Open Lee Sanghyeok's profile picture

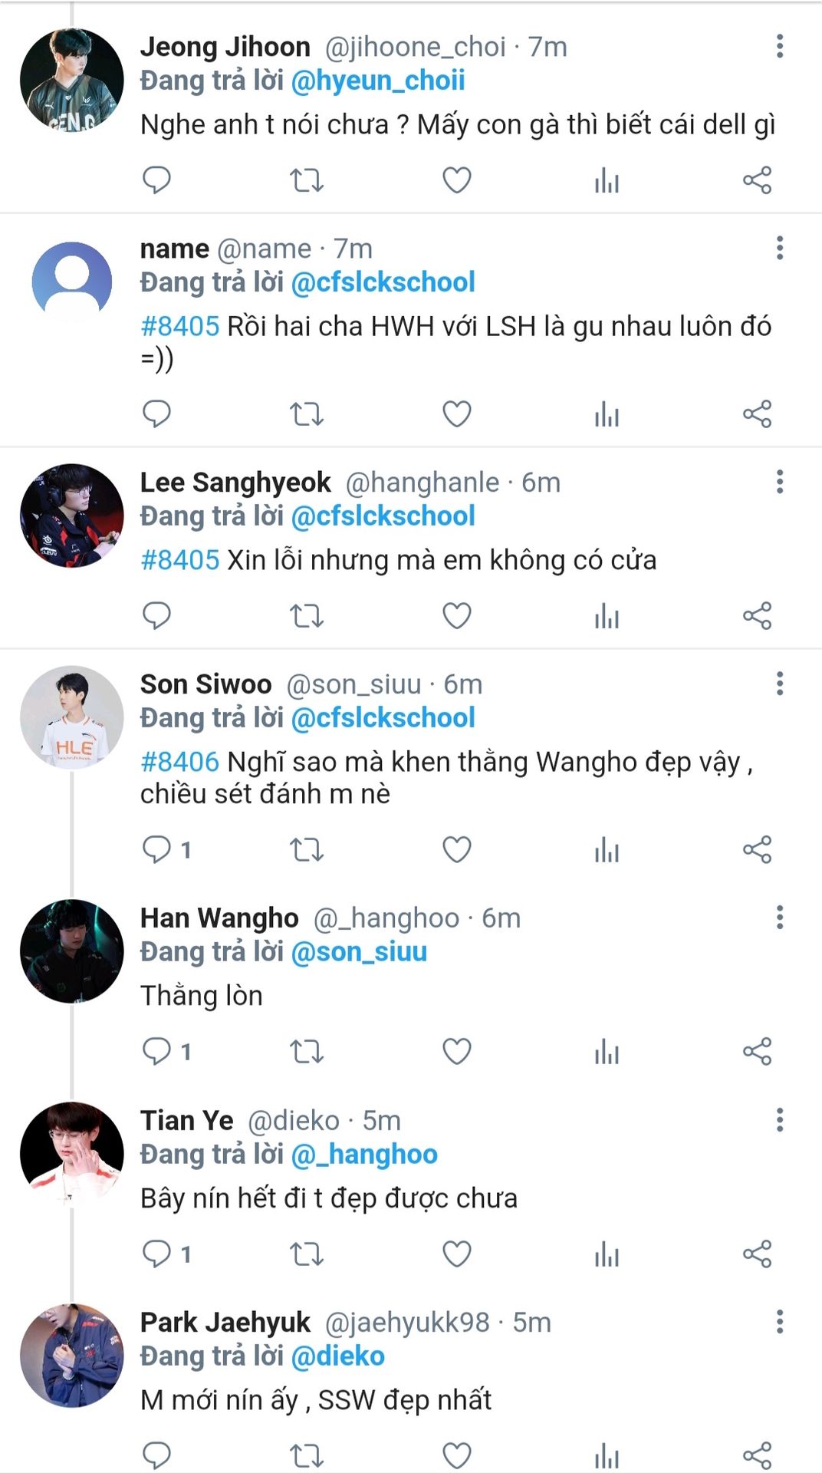(x=71, y=516)
